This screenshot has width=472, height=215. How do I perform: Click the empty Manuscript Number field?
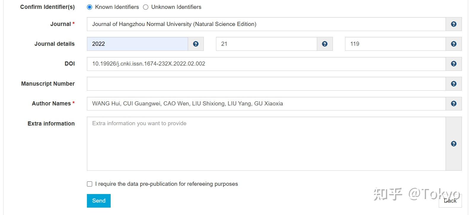click(266, 84)
